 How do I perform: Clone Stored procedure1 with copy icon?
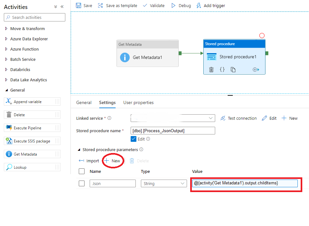pos(233,69)
